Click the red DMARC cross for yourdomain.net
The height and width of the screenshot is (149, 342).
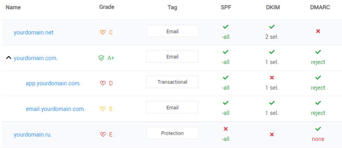[318, 31]
